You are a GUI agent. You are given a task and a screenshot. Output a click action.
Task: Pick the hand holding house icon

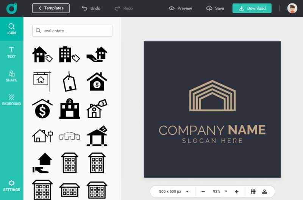coord(97,54)
